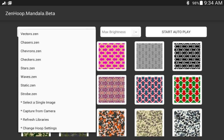The width and height of the screenshot is (224, 140).
Task: Tap the battery icon in status bar
Action: [x=201, y=3]
